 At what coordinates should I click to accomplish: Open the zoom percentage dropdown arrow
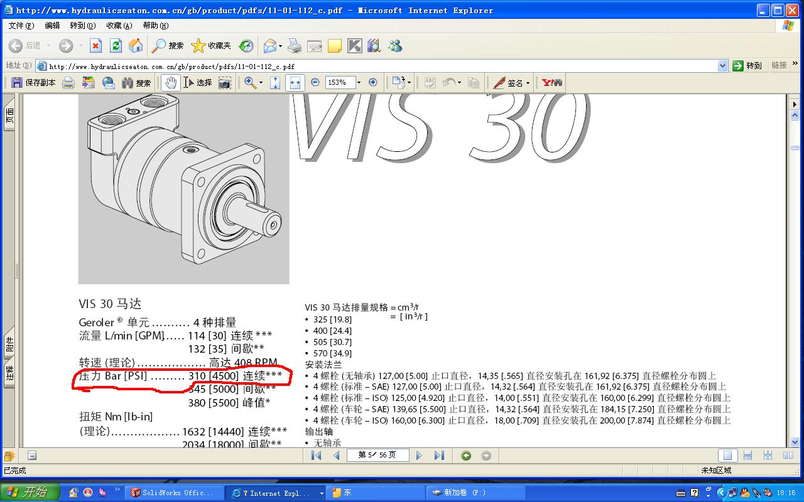coord(359,83)
